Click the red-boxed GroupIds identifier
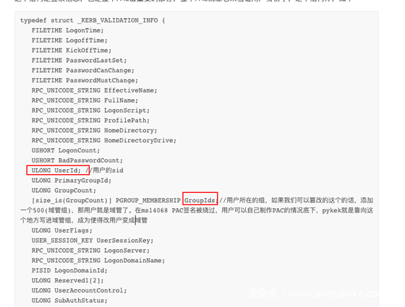 [x=200, y=199]
